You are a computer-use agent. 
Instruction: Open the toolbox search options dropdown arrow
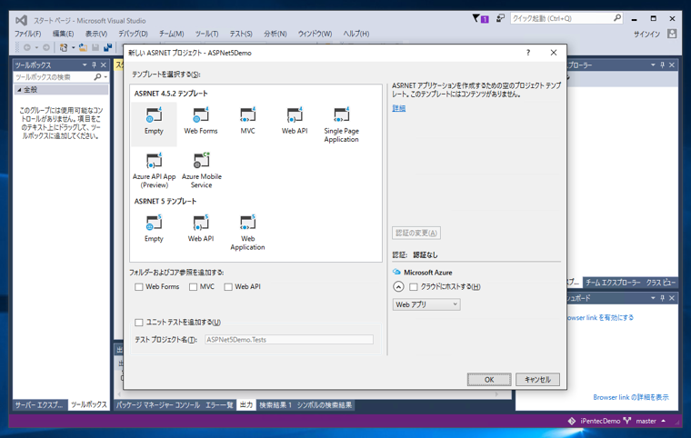105,77
